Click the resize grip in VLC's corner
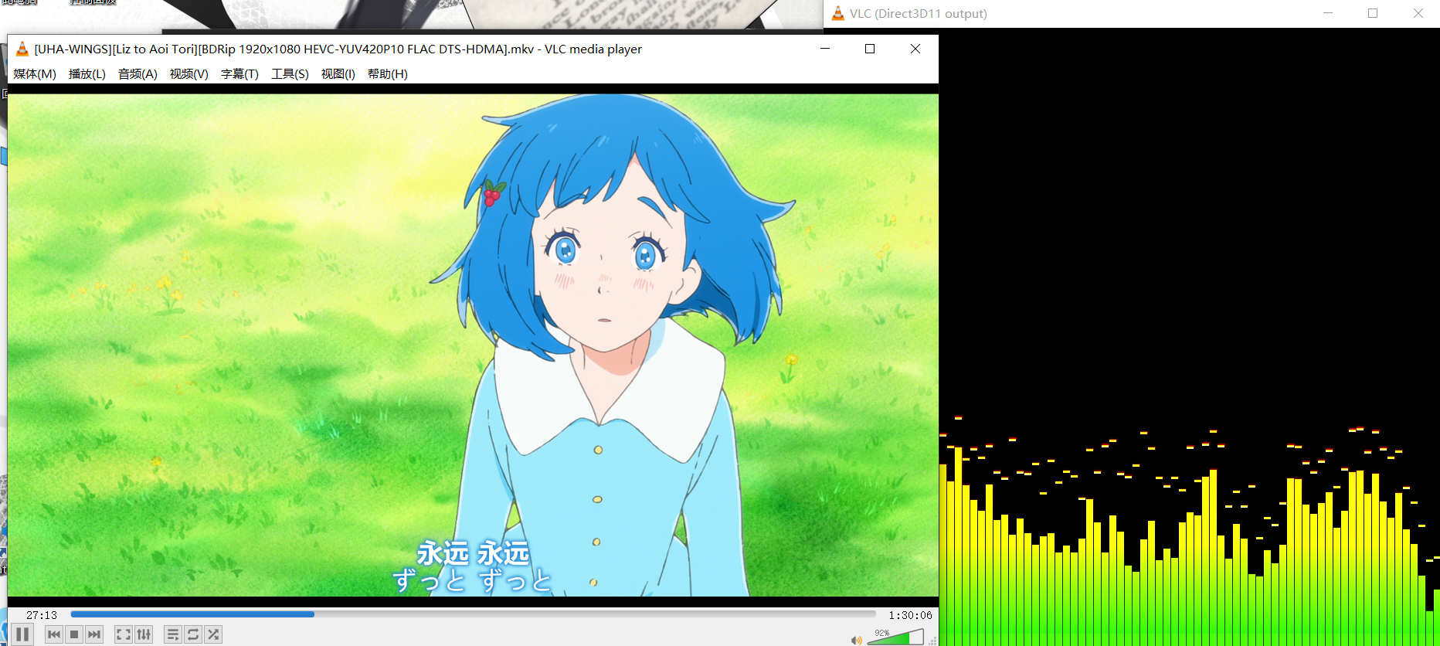 932,641
